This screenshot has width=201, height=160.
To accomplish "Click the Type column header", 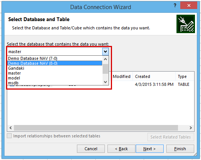I will [x=184, y=76].
